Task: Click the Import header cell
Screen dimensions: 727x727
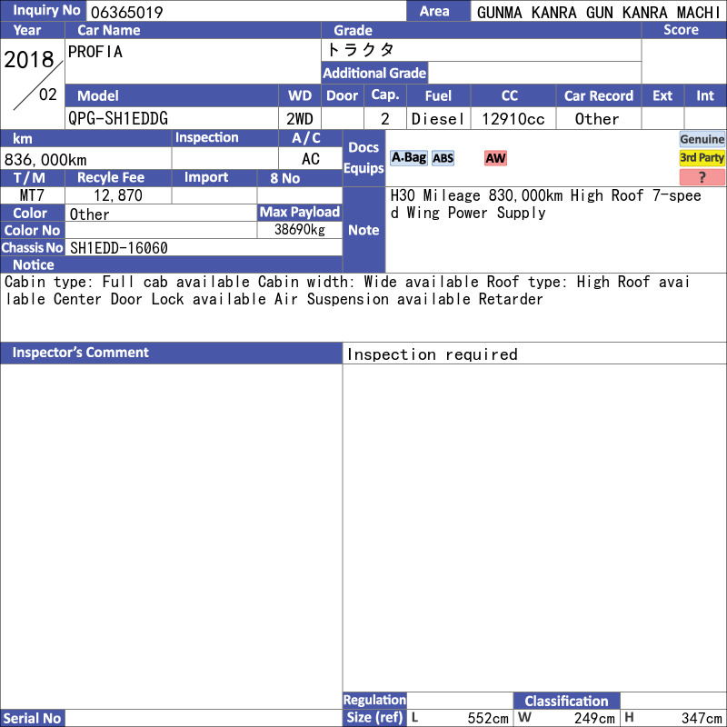Action: click(214, 177)
